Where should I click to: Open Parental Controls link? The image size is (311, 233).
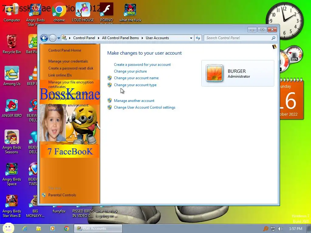click(62, 195)
